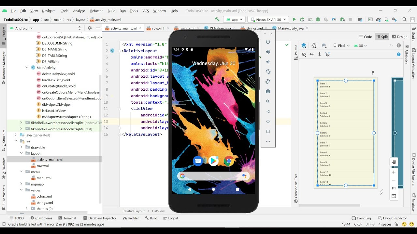Screen dimensions: 417x234
Task: Open Chrome on the emulator home screen
Action: click(229, 161)
